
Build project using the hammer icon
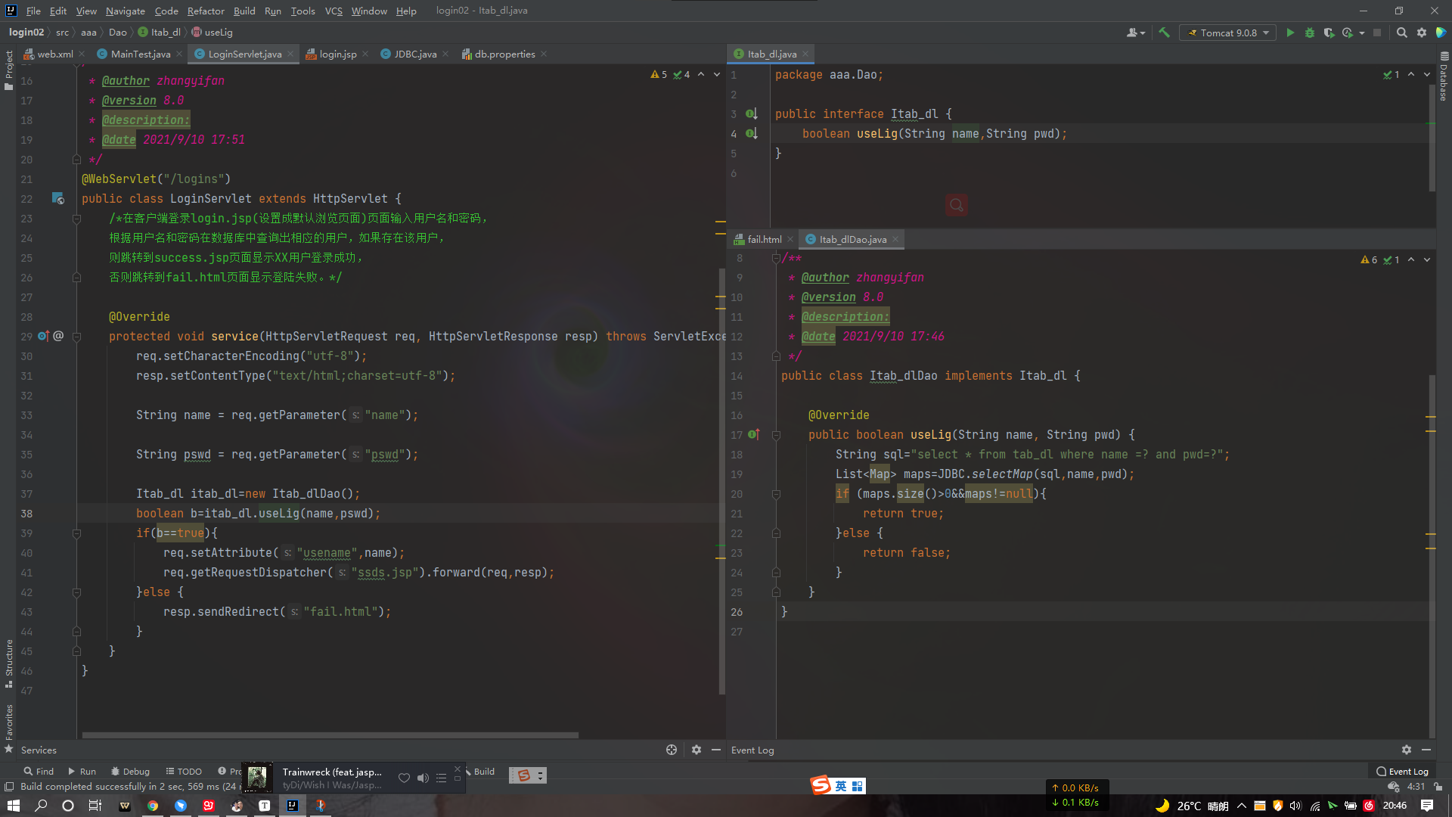pyautogui.click(x=1164, y=33)
